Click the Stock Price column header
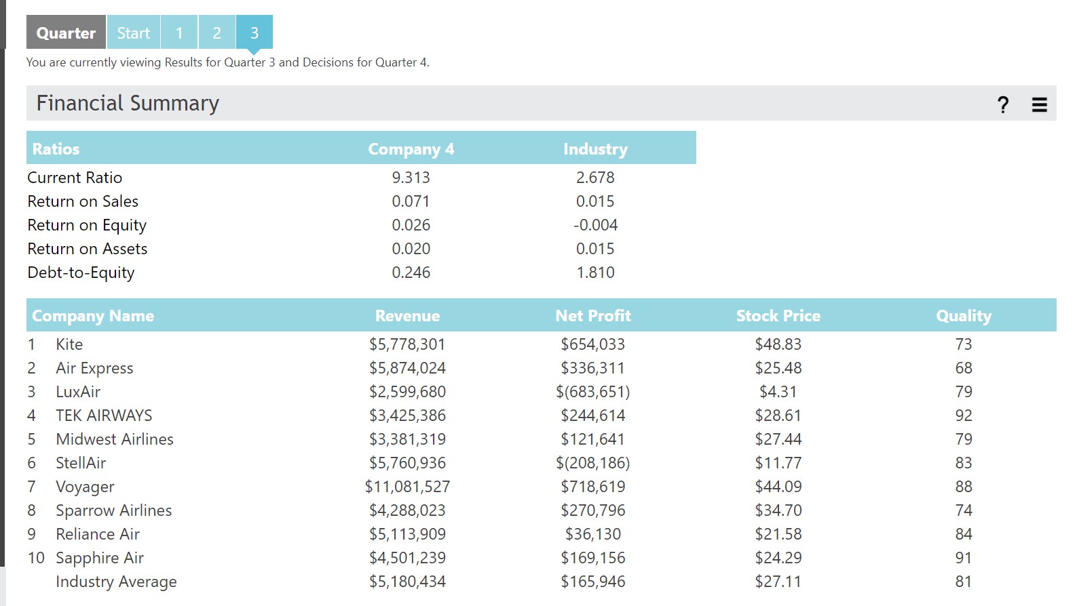The image size is (1077, 606). point(778,316)
